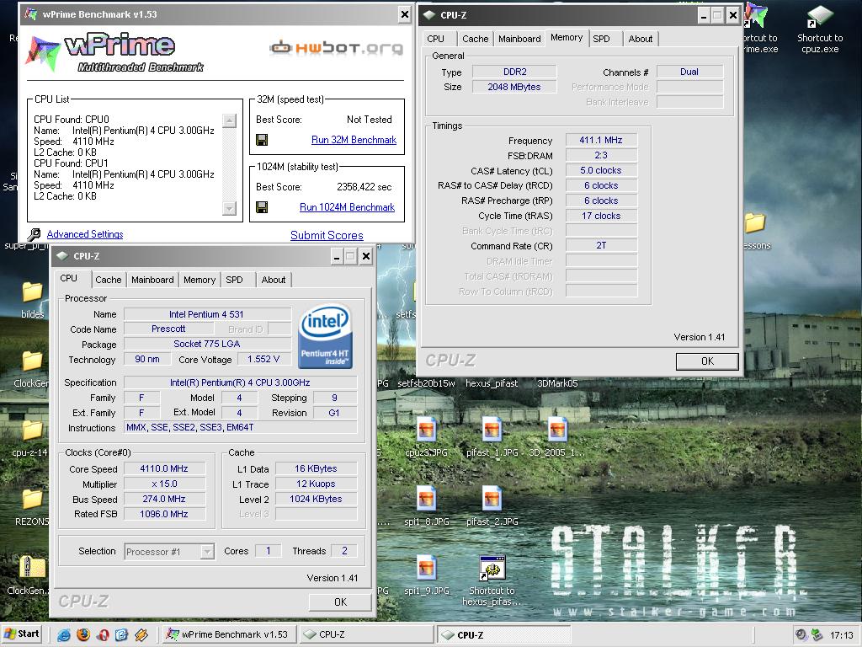862x647 pixels.
Task: Click the x 15.0 Multiplier value
Action: point(164,484)
